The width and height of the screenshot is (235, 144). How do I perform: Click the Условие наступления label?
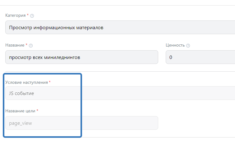(x=26, y=83)
